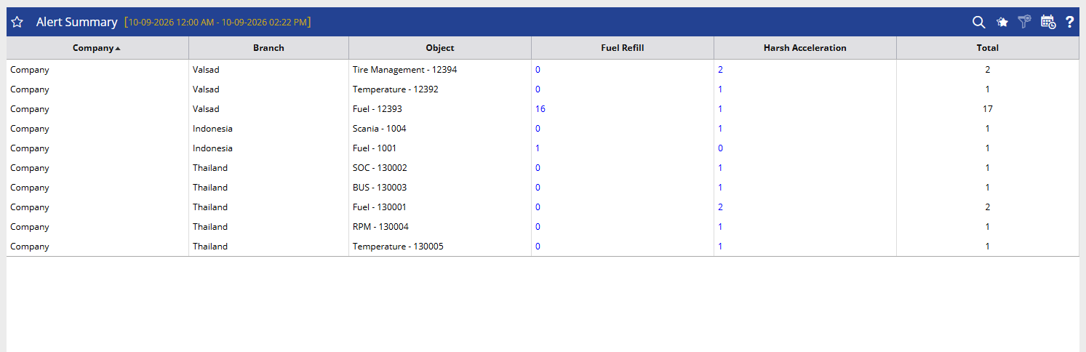Open Fuel Refill count 16 for Fuel - 12393

[x=540, y=109]
